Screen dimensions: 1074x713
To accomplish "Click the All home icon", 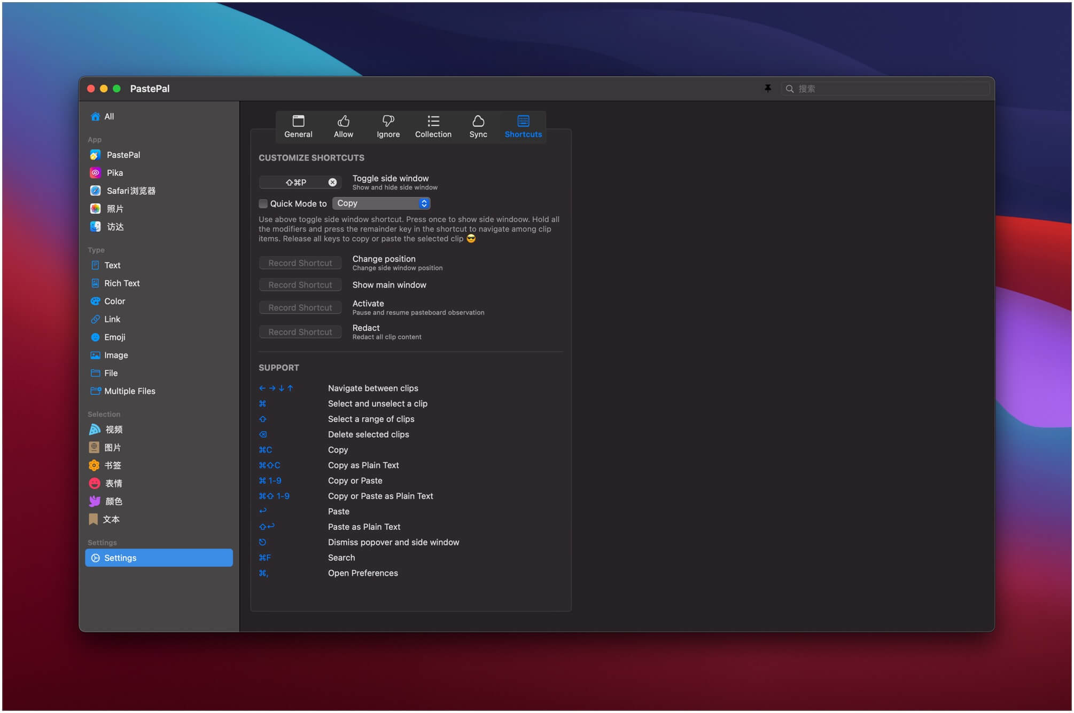I will (x=95, y=116).
